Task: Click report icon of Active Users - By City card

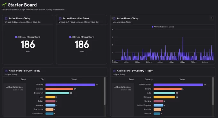Action: point(6,71)
